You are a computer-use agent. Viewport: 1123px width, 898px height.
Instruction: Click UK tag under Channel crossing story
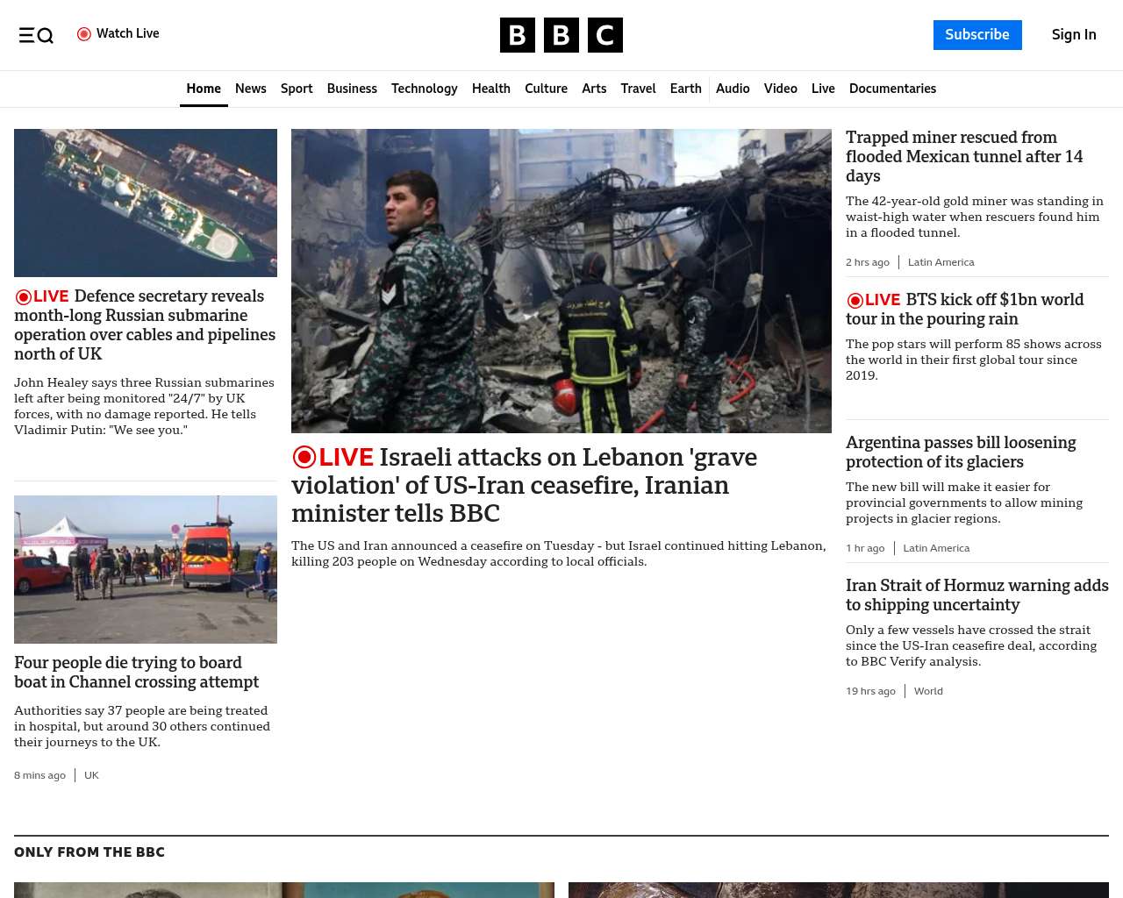tap(91, 775)
